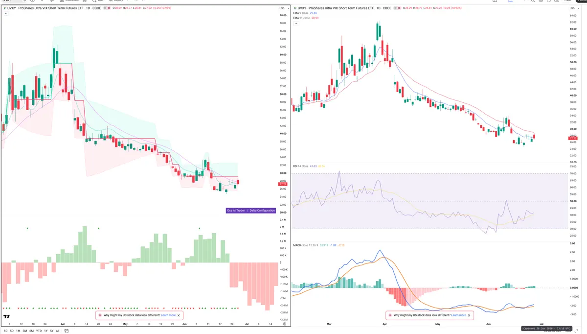Screen dimensions: 587x334
Task: Click the left chart UVXY ProShares title
Action: (54, 8)
